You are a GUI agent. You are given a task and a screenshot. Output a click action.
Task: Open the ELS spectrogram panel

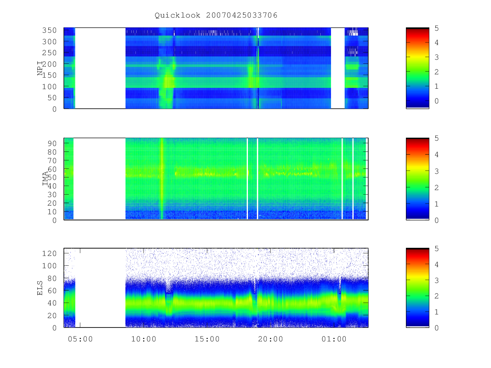coord(216,288)
